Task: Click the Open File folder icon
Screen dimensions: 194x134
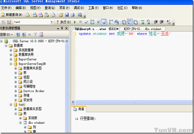Action: point(61,15)
